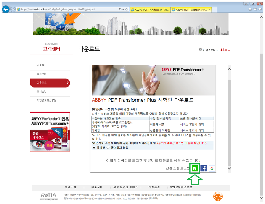The width and height of the screenshot is (265, 204).
Task: Click the orange KCP badge in footer
Action: click(x=218, y=196)
